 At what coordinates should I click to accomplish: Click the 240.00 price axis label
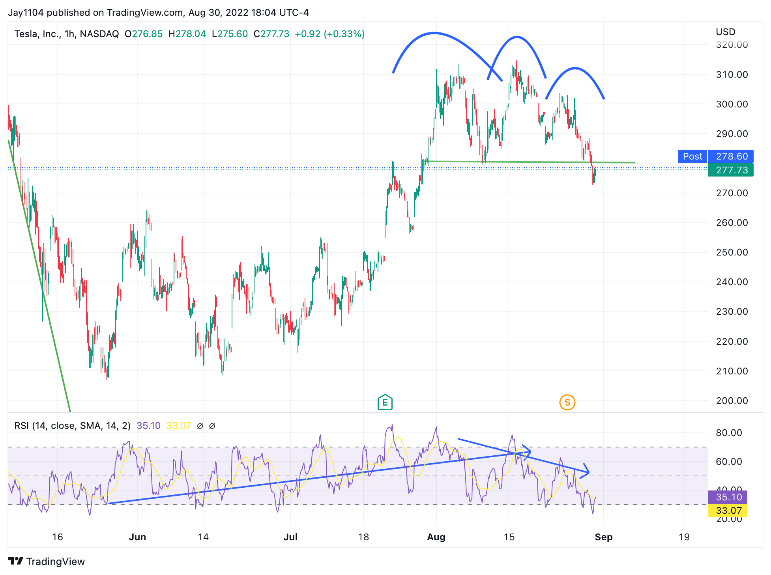click(x=732, y=282)
